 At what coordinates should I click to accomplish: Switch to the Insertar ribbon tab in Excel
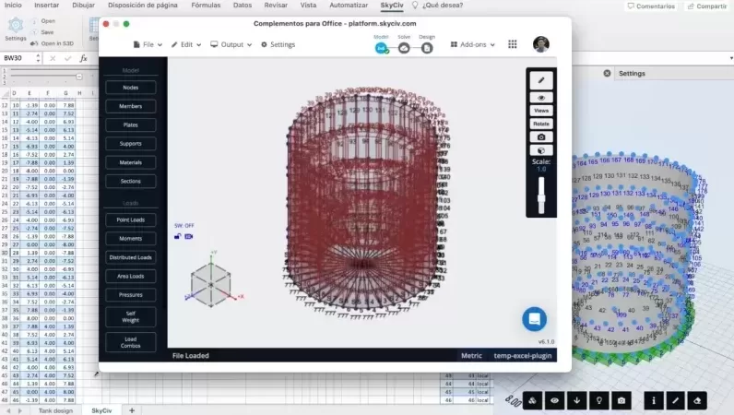(x=47, y=6)
